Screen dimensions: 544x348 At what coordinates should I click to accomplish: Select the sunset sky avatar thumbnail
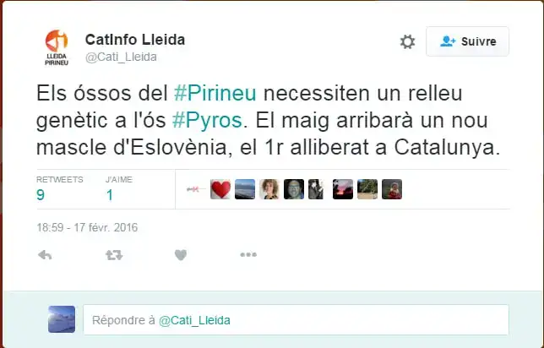[x=343, y=189]
